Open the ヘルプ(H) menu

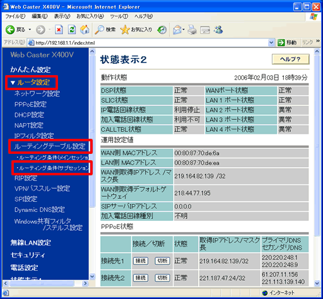point(144,16)
